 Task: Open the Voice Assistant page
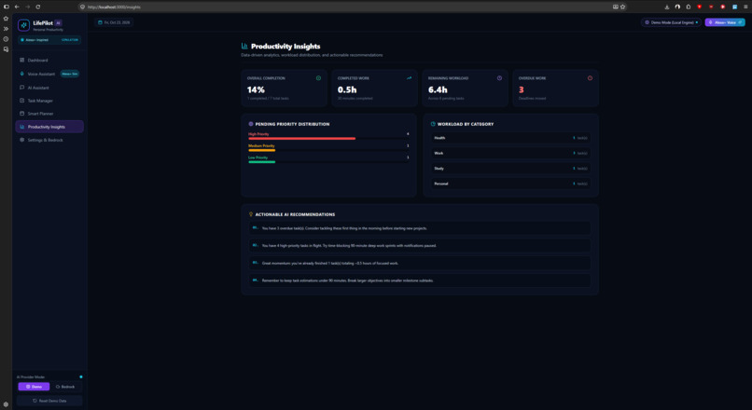coord(49,75)
